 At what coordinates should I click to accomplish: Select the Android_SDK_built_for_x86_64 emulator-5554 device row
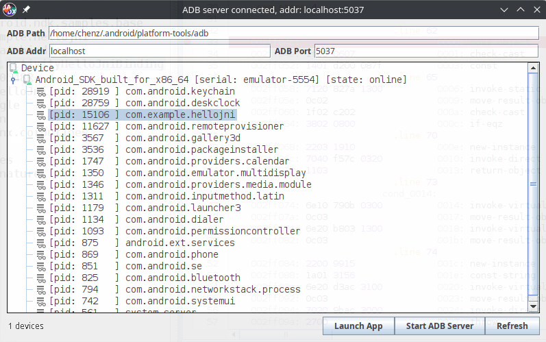tap(221, 80)
